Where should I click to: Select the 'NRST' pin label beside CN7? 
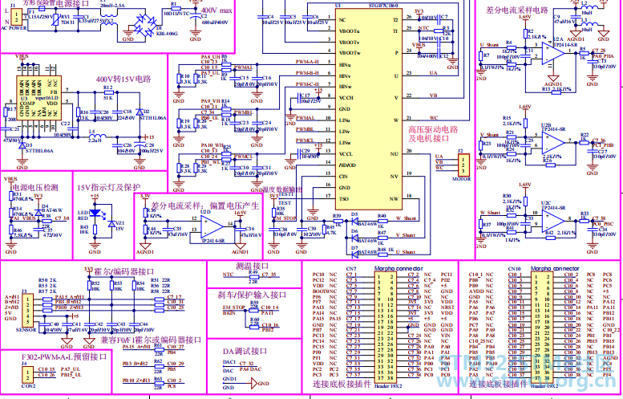point(447,307)
